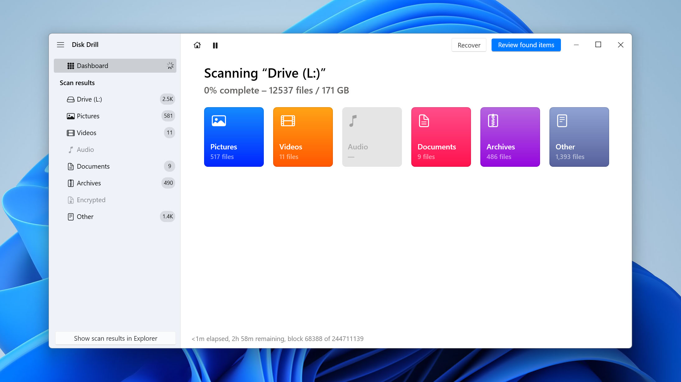Click the file icon on Other card
The height and width of the screenshot is (382, 681).
pyautogui.click(x=562, y=121)
